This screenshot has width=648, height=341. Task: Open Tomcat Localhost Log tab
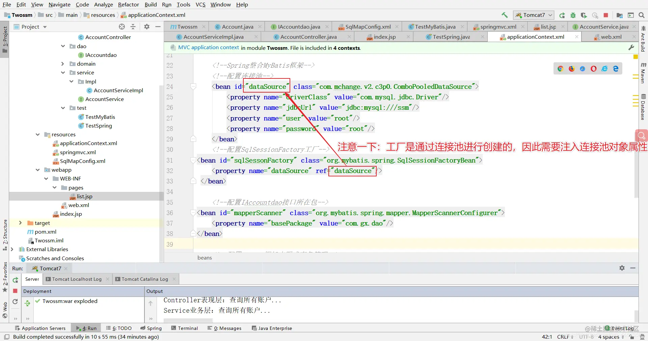coord(77,279)
